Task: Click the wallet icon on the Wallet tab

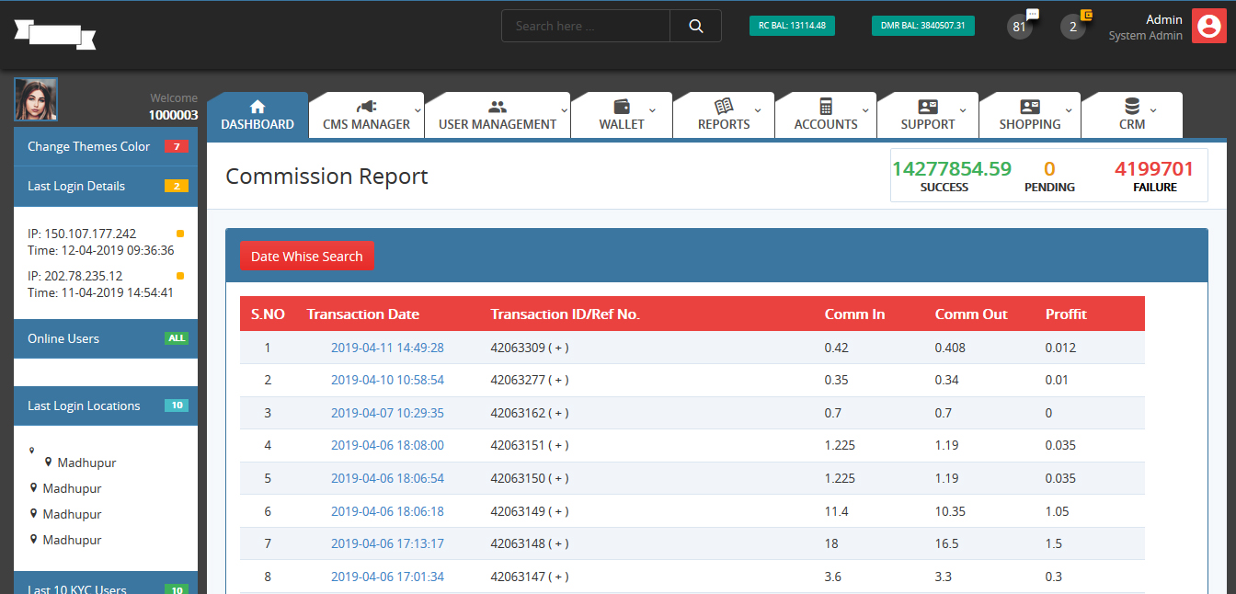Action: tap(622, 106)
